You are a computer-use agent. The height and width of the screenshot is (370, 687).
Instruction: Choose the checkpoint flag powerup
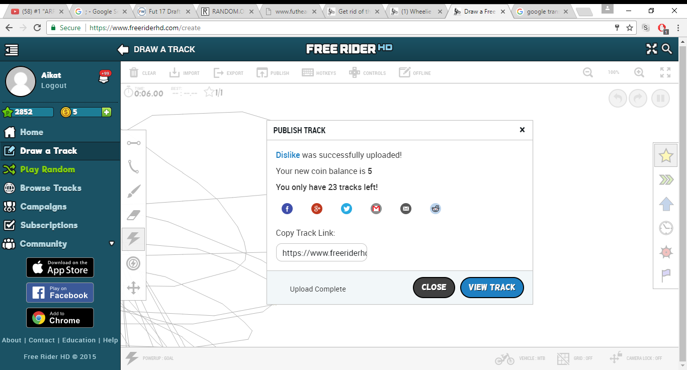[x=666, y=276]
